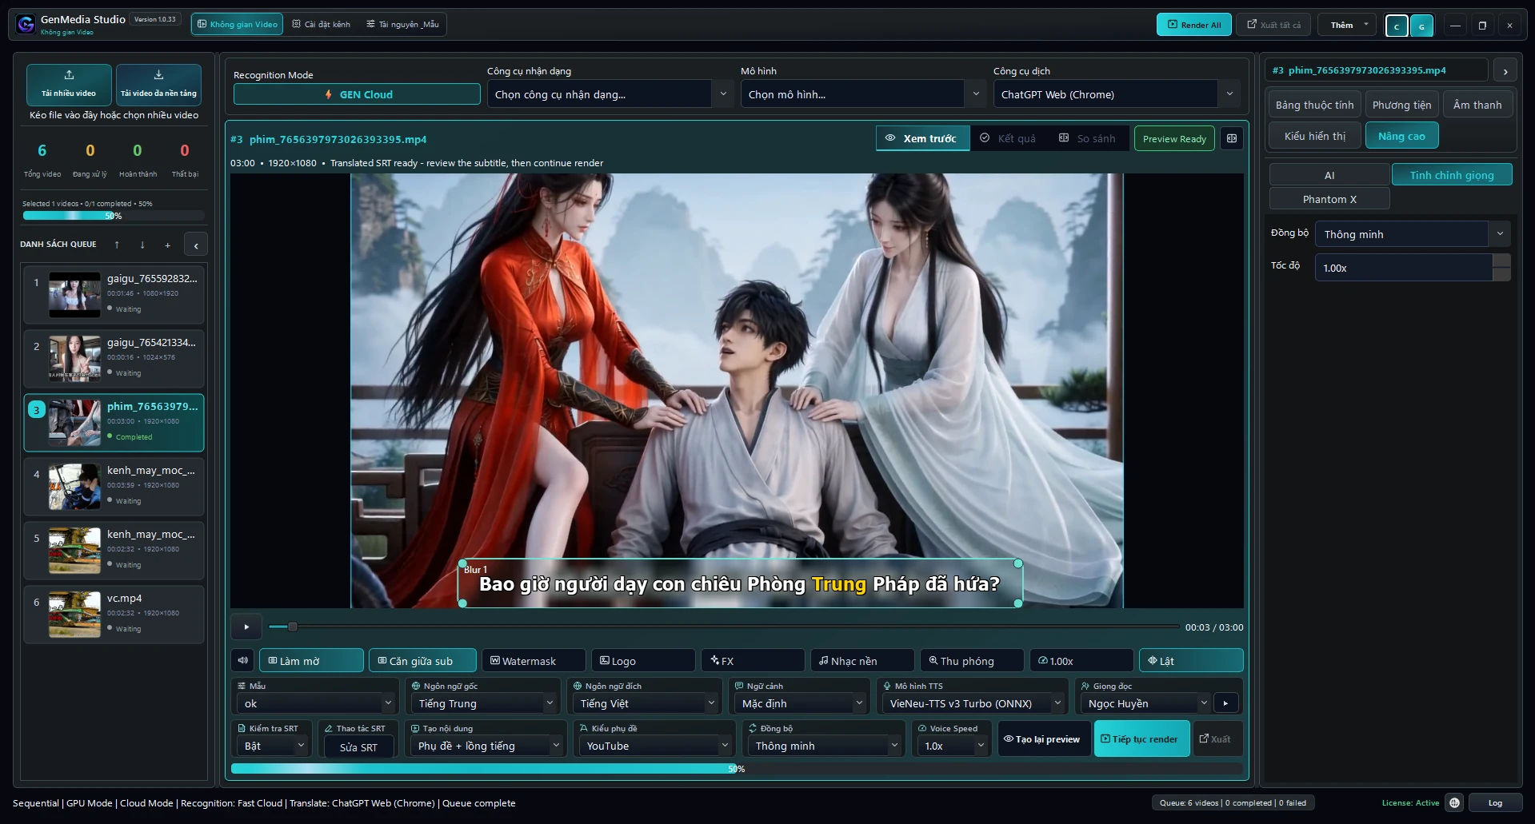Open Bảng thuộc tính tab

(1314, 105)
